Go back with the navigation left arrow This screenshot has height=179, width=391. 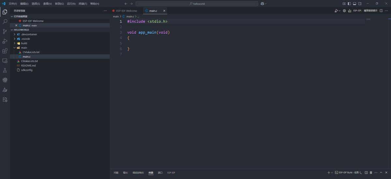pos(126,4)
